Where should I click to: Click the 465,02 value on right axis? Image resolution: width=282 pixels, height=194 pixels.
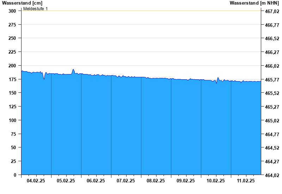coord(272,121)
